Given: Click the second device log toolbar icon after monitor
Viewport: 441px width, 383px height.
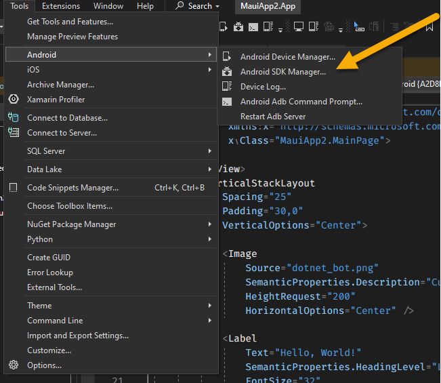Looking at the screenshot, I should [x=314, y=26].
